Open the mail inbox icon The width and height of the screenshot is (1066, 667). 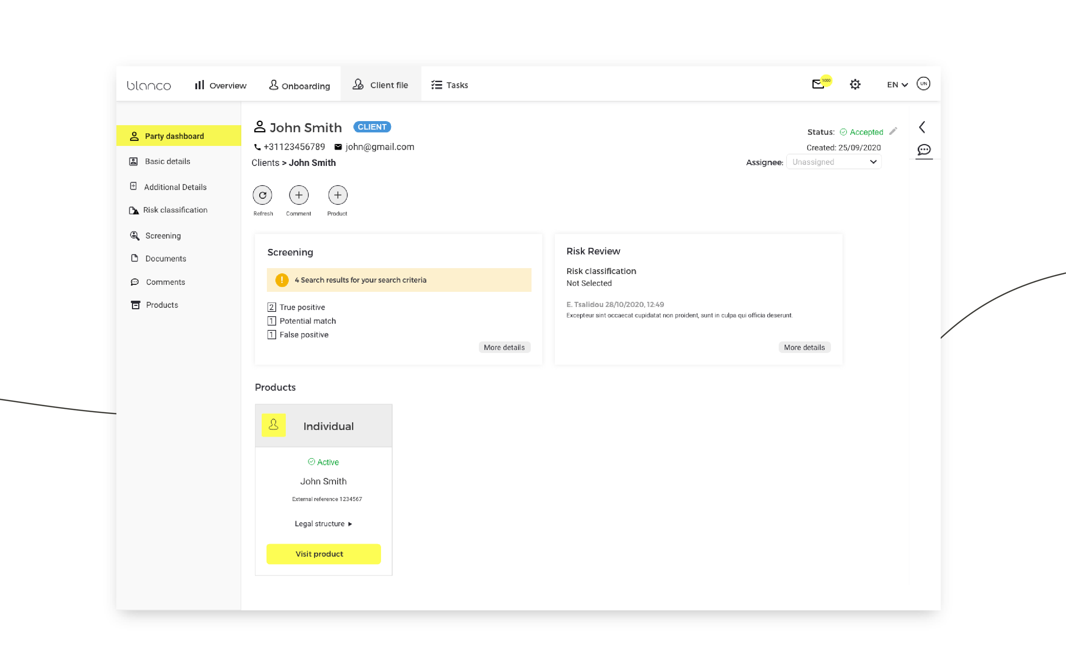pyautogui.click(x=818, y=84)
